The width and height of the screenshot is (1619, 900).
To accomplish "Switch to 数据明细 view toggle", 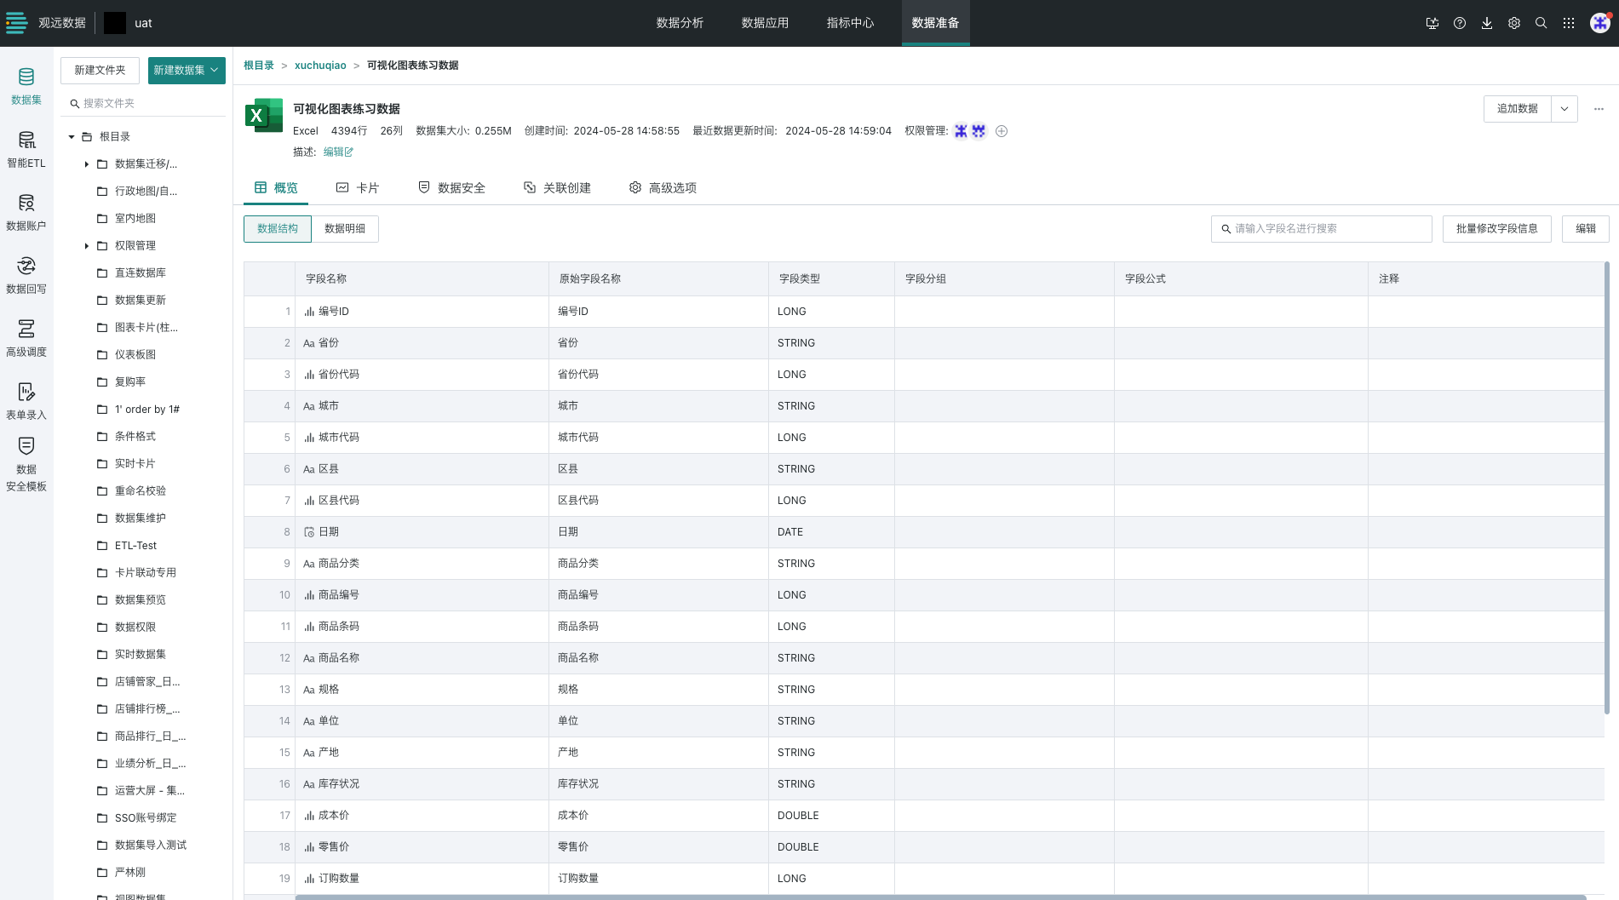I will pyautogui.click(x=345, y=228).
